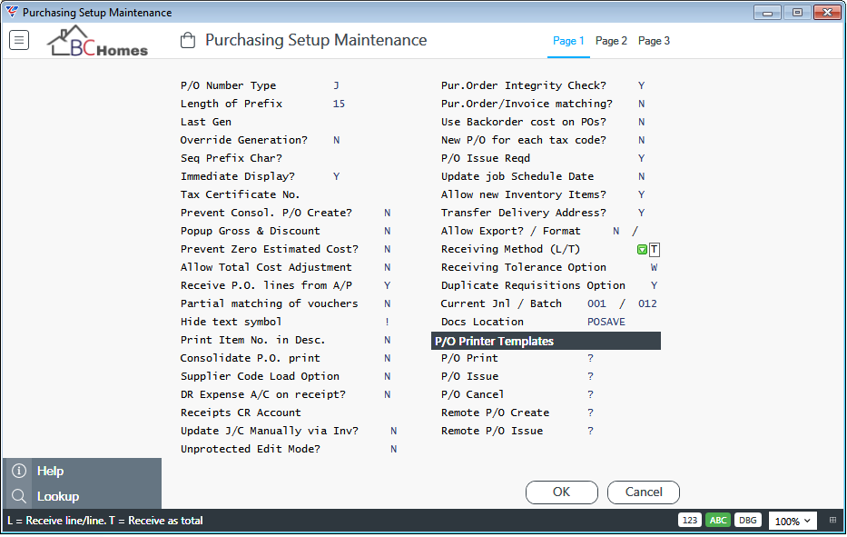Screen dimensions: 847x537
Task: Click the P/O Print template field
Action: coord(590,358)
